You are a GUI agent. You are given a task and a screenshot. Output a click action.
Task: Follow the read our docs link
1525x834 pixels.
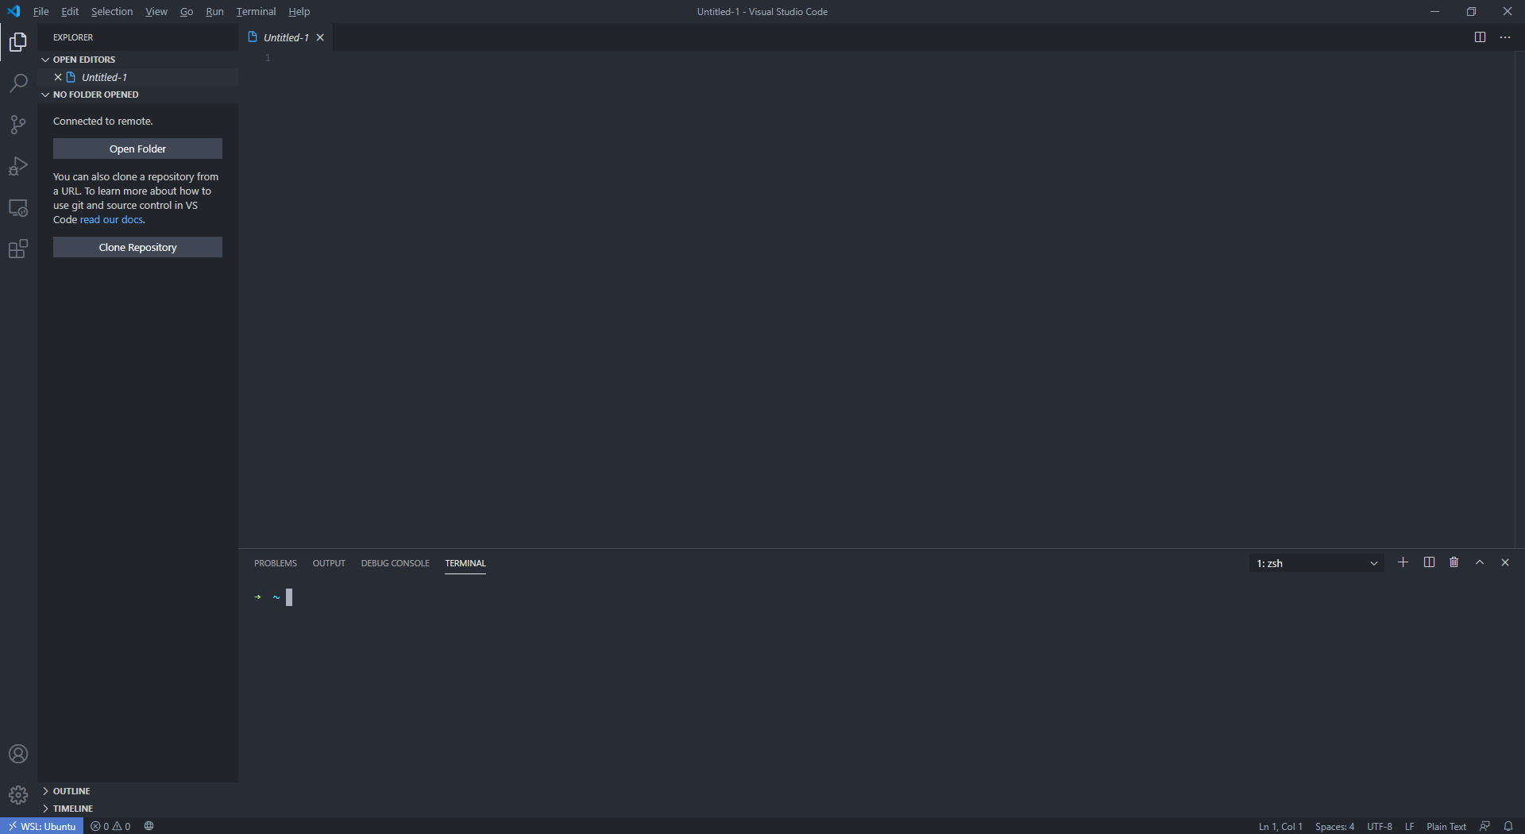coord(110,219)
